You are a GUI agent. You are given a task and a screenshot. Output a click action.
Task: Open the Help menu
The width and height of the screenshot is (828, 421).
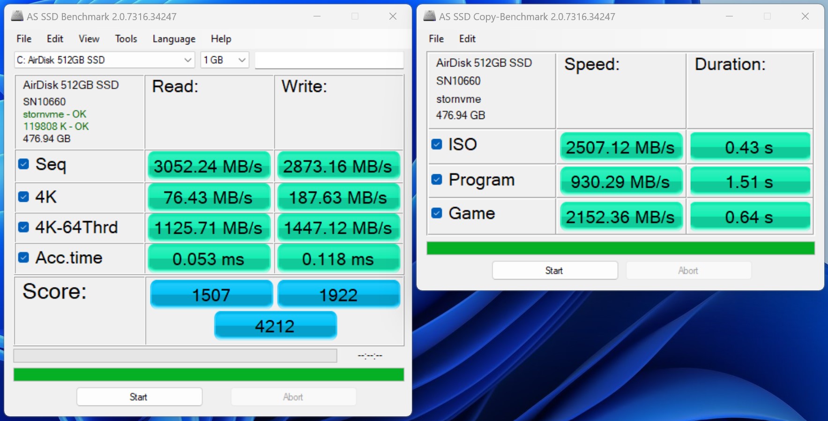[221, 39]
